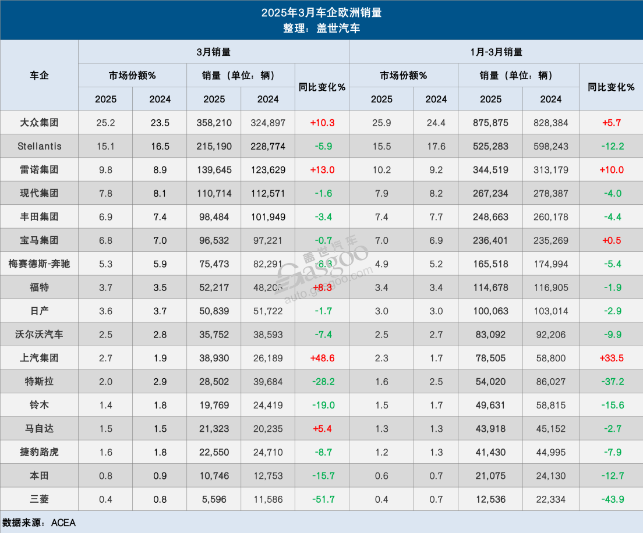Select the 市场份额% header under 3月销量
The height and width of the screenshot is (533, 643).
(132, 75)
